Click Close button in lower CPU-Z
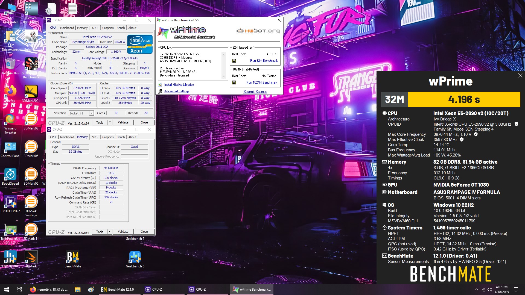The height and width of the screenshot is (295, 525). (x=144, y=232)
